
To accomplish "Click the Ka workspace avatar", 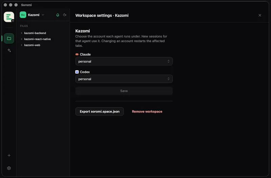I will click(x=23, y=15).
